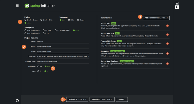Click the Generate button
The width and height of the screenshot is (194, 104).
point(77,99)
